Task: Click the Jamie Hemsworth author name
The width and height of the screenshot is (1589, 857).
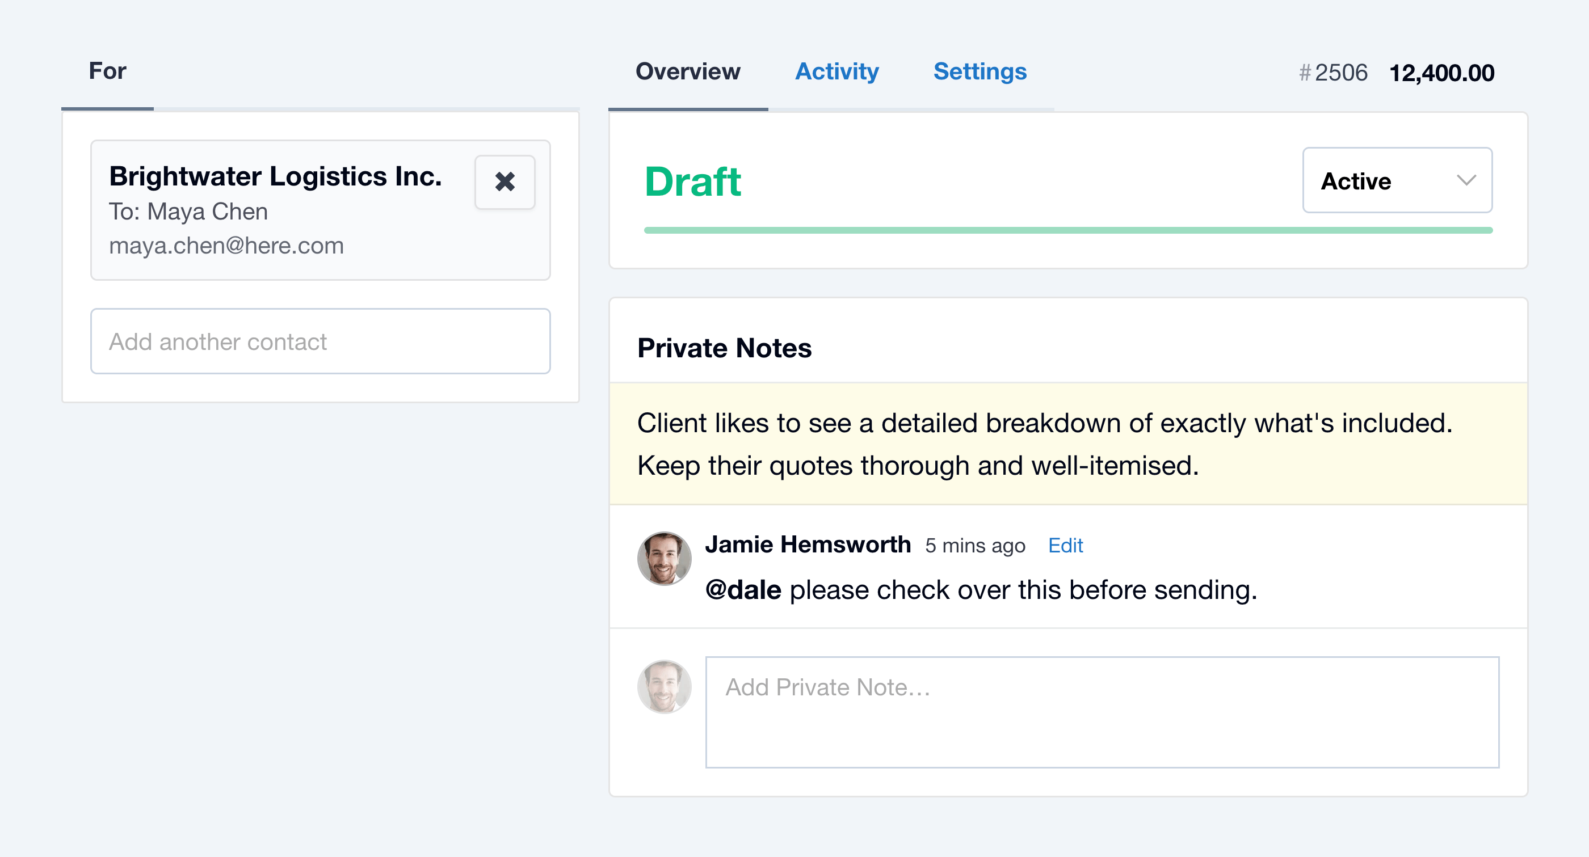Action: coord(808,544)
